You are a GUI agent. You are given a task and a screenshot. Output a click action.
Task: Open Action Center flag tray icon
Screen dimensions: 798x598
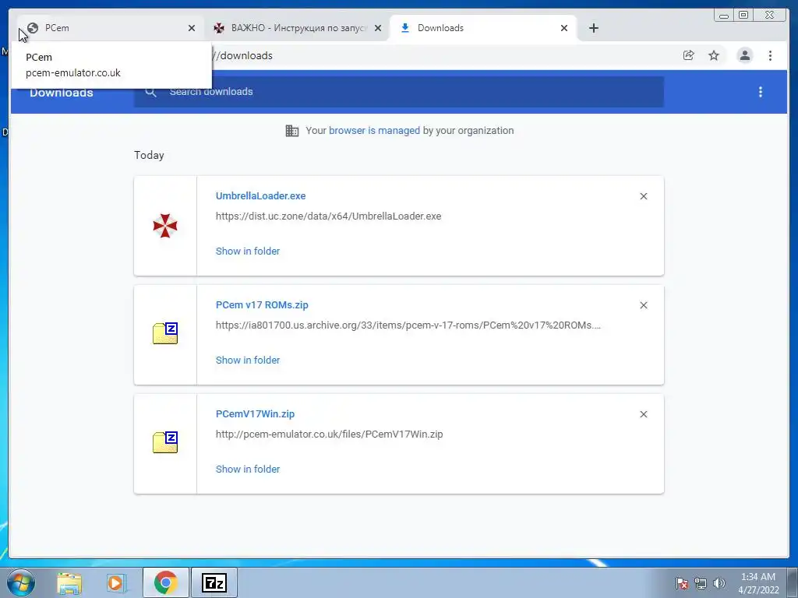click(x=681, y=583)
